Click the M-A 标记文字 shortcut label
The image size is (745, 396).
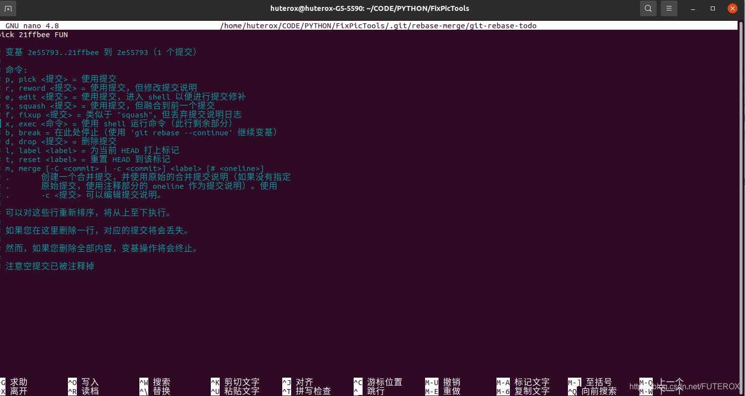coord(523,382)
